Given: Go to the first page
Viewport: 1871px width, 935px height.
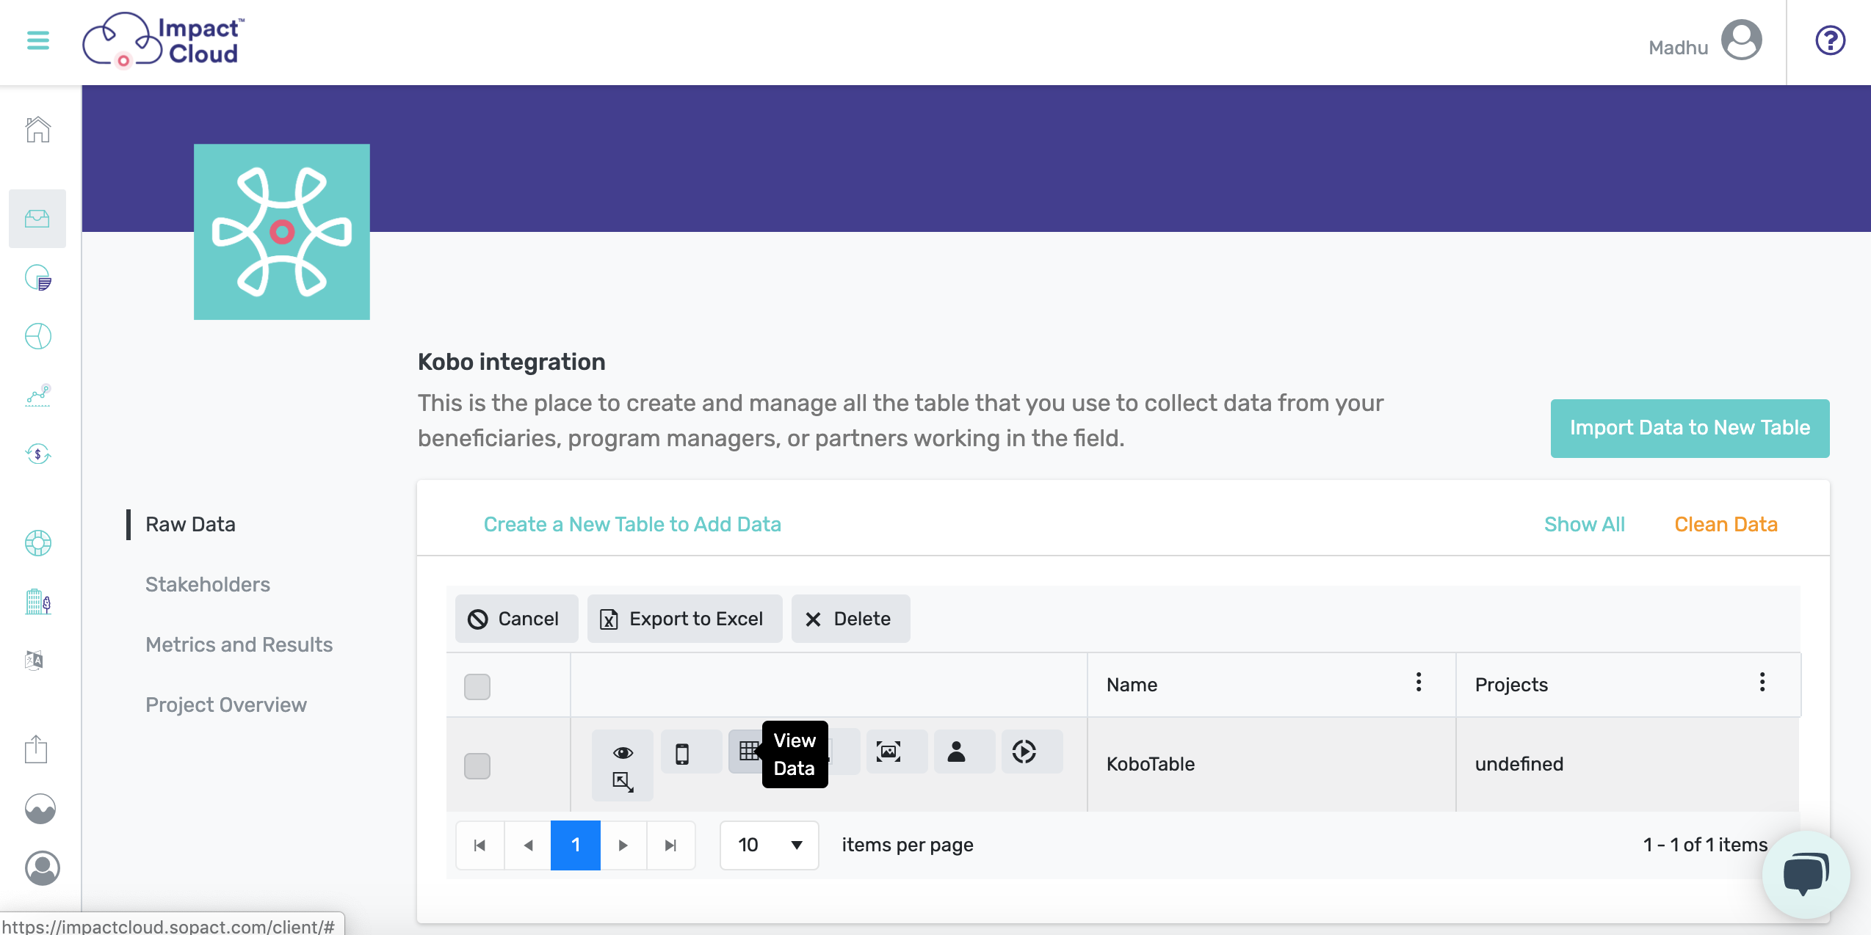Looking at the screenshot, I should 480,845.
